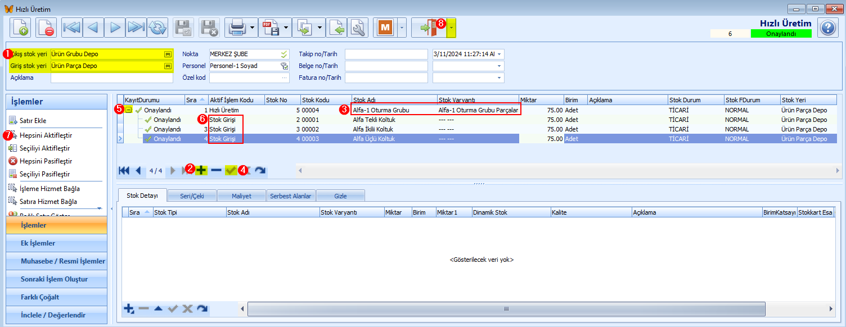Click the Nokta field check icon
Screen dimensions: 846x327
pos(285,54)
